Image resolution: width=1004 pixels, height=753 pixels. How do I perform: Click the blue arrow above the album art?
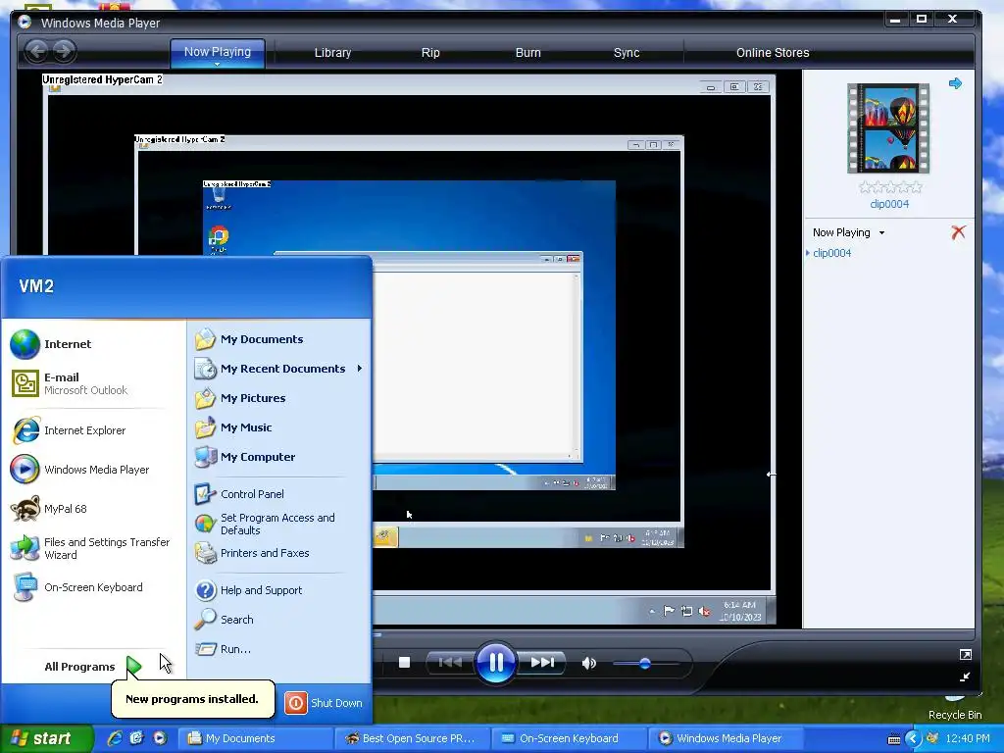[955, 83]
